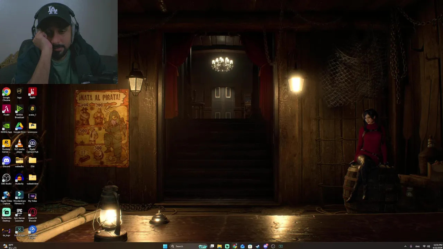443x249 pixels.
Task: Open My Video desktop item
Action: pos(32,197)
